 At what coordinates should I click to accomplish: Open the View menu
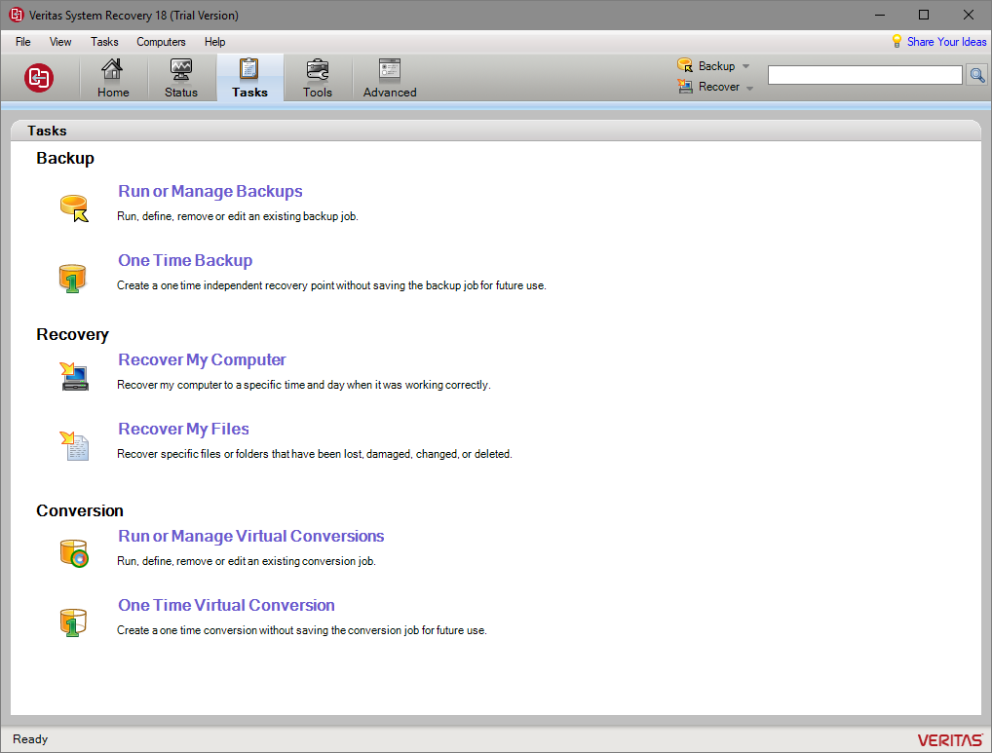tap(60, 42)
